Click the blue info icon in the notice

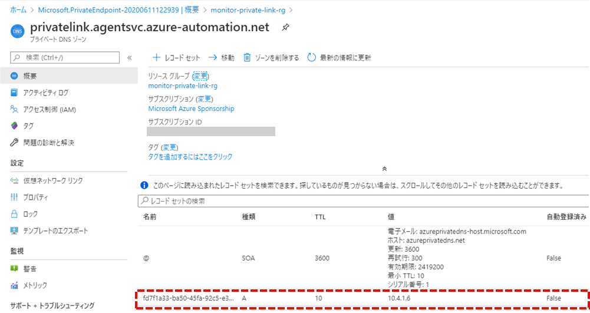(144, 185)
